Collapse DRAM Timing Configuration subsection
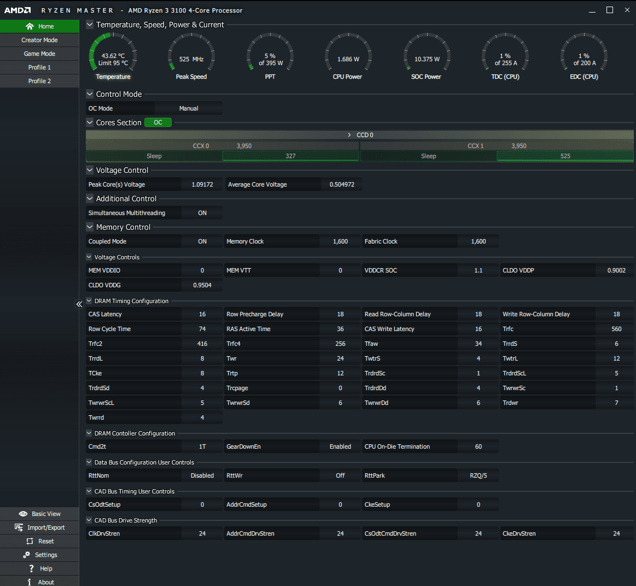 point(89,301)
